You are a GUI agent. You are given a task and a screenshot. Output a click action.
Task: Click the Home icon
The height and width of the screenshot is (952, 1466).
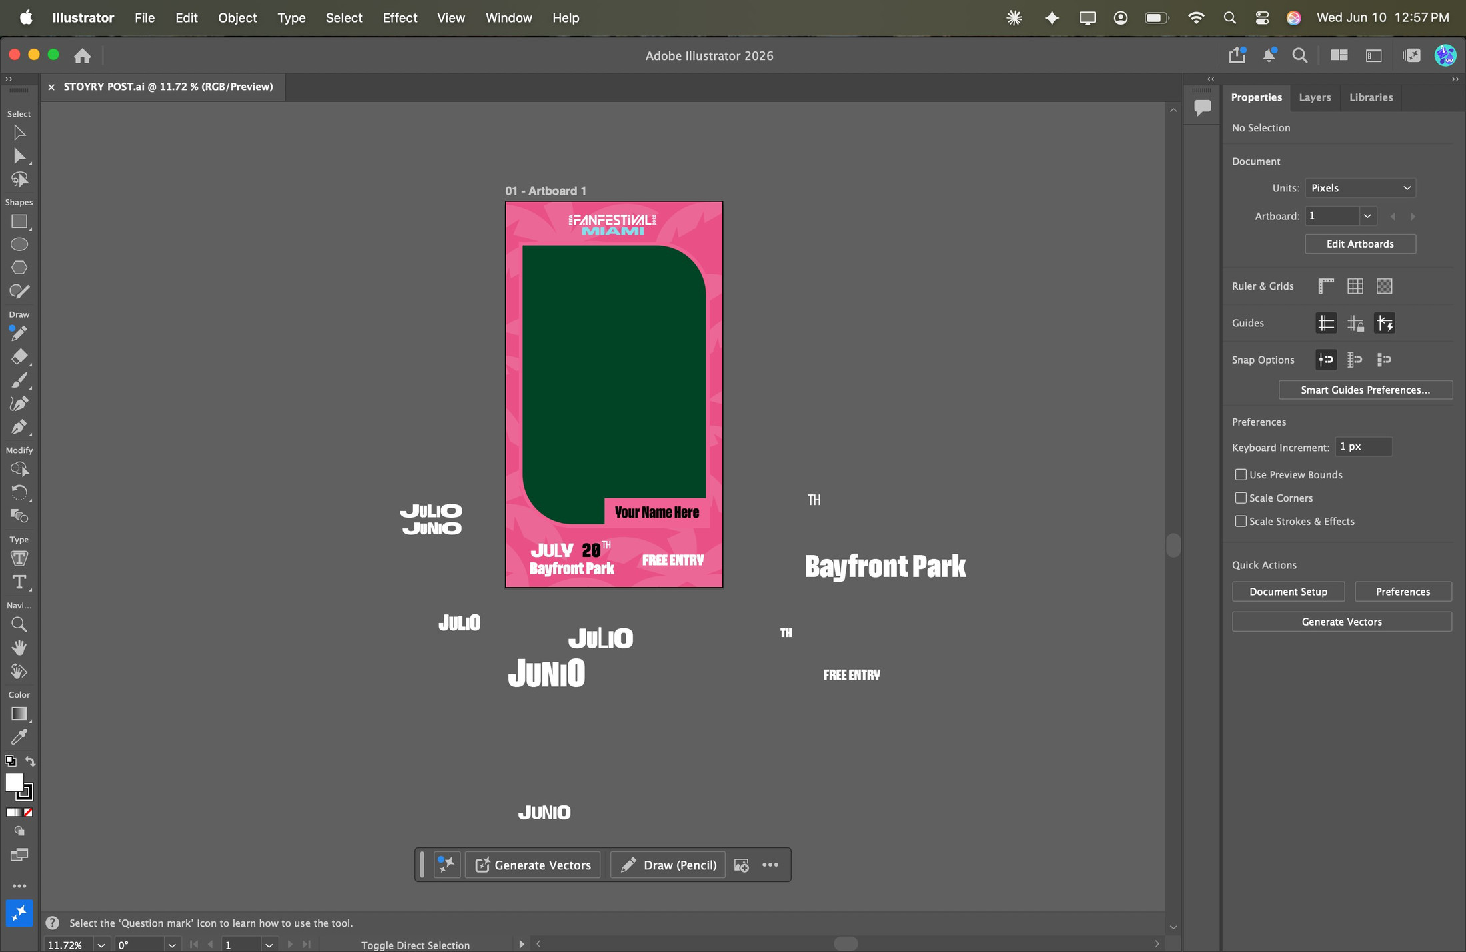pyautogui.click(x=82, y=55)
